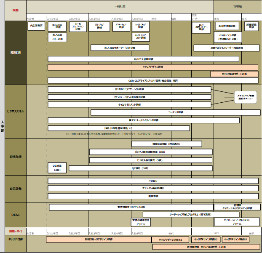This screenshot has height=253, width=262.
Task: Select the 新入社員サポーター・OJT研修 bar
Action: [120, 48]
